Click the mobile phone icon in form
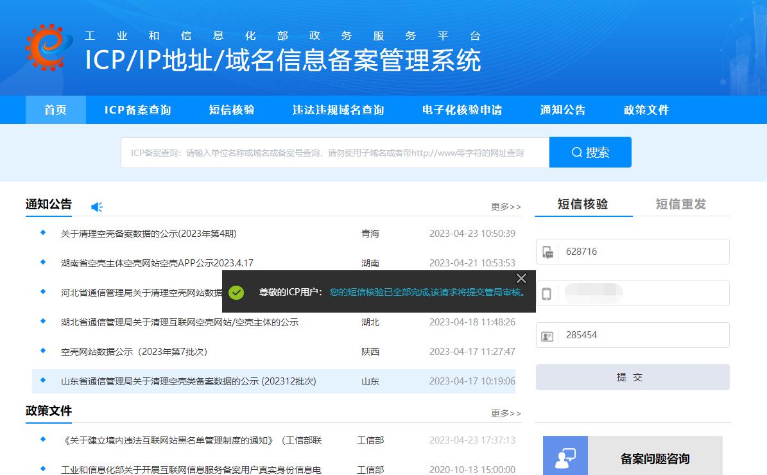This screenshot has width=767, height=475. point(547,294)
